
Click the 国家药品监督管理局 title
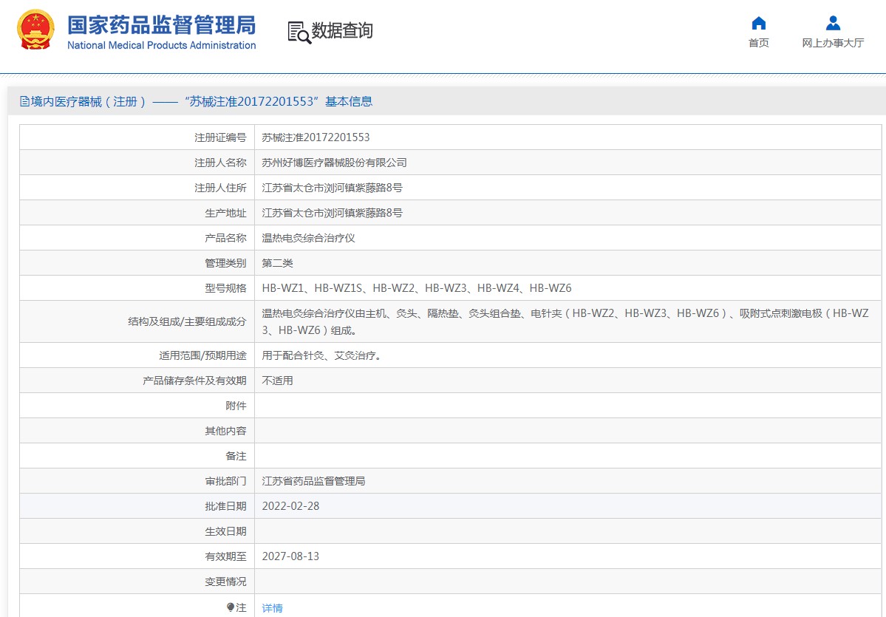(162, 25)
